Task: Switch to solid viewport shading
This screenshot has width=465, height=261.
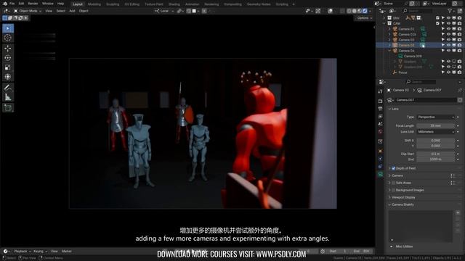Action: coord(354,11)
